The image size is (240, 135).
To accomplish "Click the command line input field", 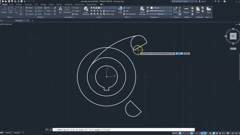I will tap(123, 130).
